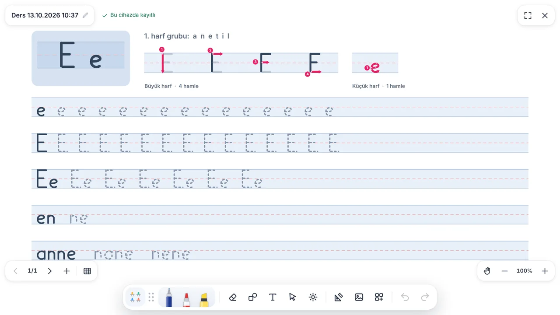The image size is (560, 315).
Task: Click the word en on the worksheet
Action: pyautogui.click(x=46, y=218)
